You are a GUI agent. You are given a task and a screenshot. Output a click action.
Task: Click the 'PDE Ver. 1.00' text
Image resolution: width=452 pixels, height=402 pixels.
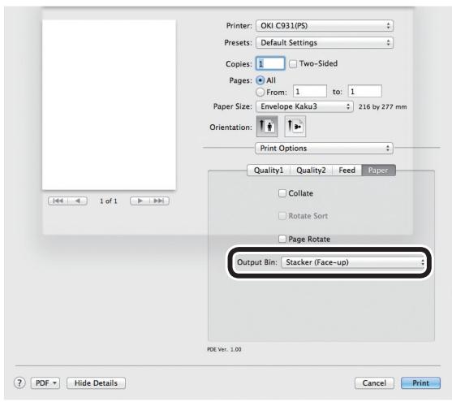(224, 349)
